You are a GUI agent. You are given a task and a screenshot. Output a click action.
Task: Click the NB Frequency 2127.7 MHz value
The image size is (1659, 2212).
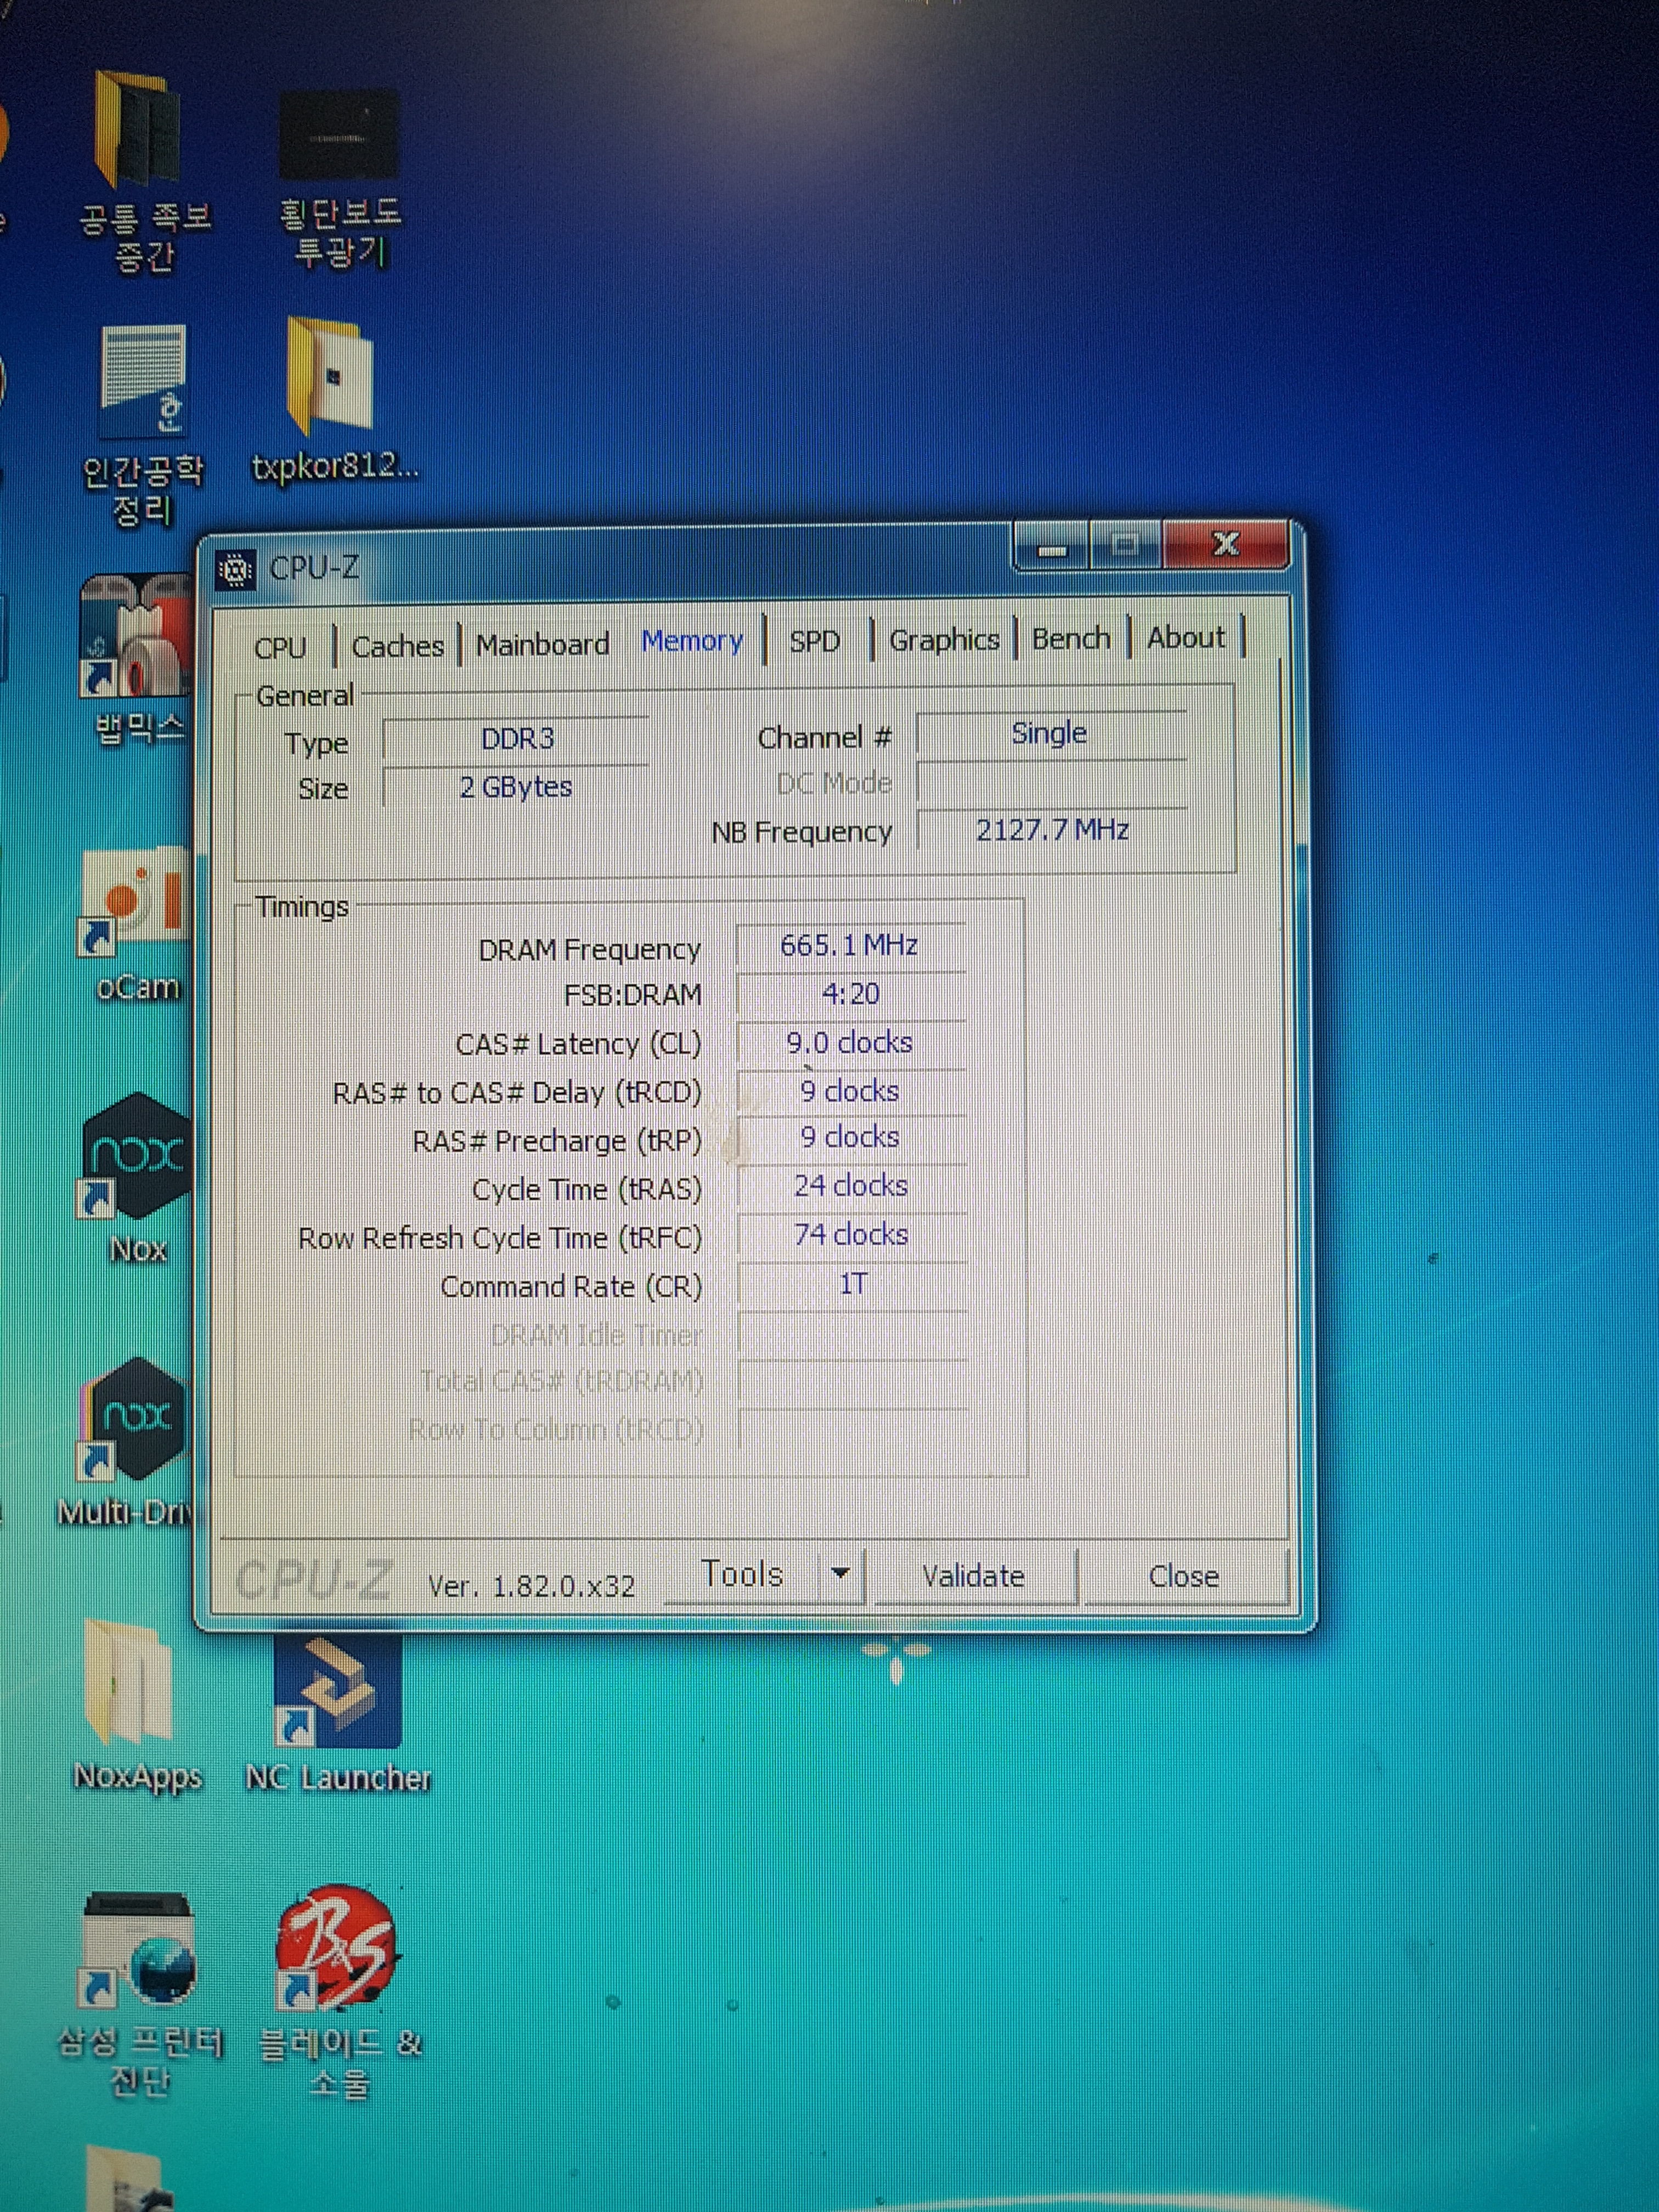point(1052,830)
